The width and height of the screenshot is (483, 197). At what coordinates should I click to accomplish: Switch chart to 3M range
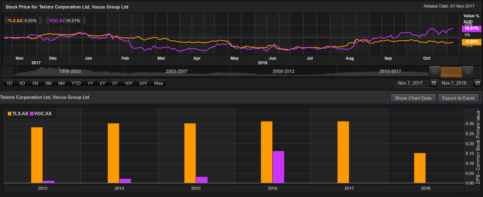48,83
